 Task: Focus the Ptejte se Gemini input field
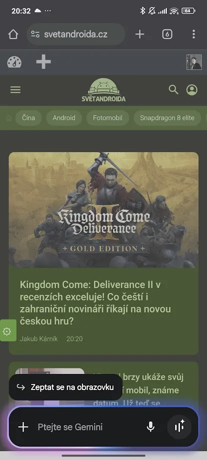(x=88, y=427)
